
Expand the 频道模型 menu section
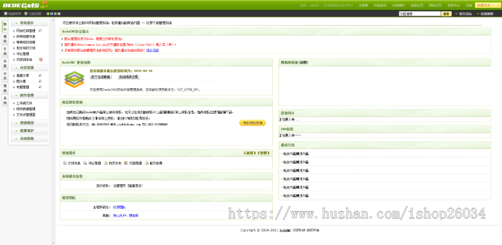tap(30, 123)
